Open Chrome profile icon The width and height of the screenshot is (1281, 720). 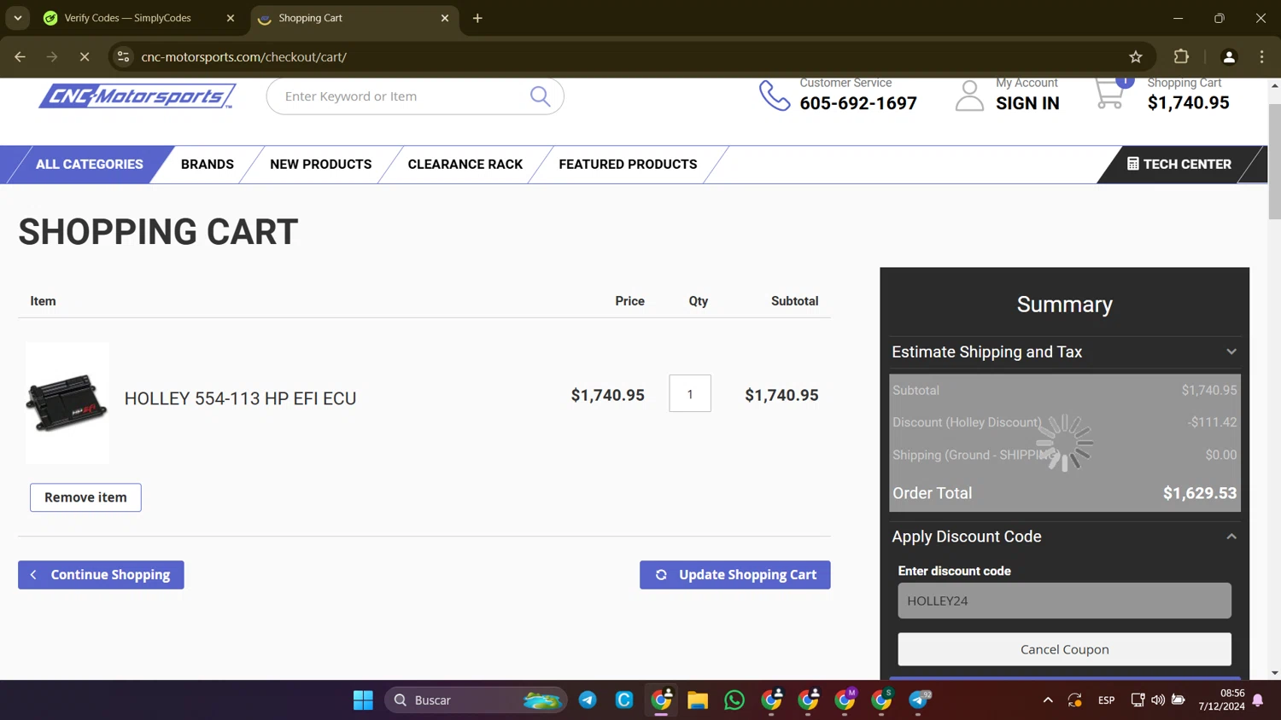click(1229, 57)
